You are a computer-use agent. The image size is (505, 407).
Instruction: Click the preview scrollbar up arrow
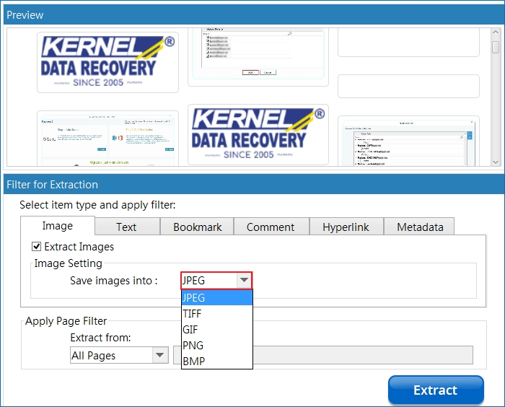pos(496,32)
